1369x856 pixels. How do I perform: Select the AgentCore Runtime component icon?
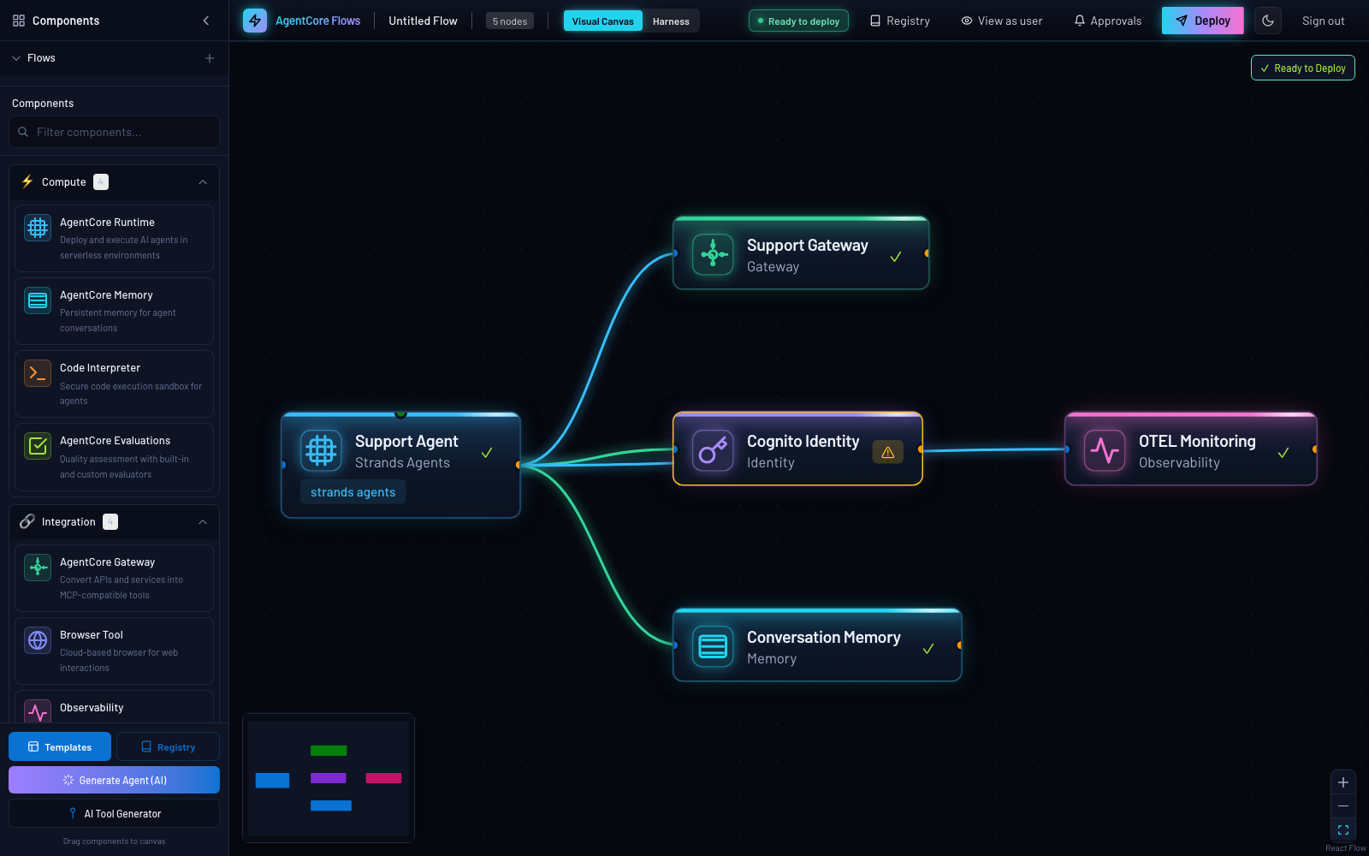pyautogui.click(x=38, y=228)
